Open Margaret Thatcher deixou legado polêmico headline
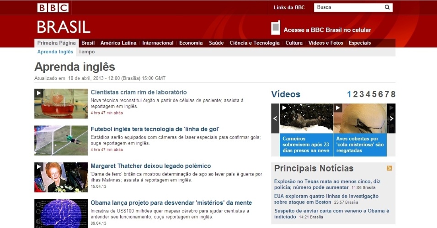437x228 pixels. [151, 166]
